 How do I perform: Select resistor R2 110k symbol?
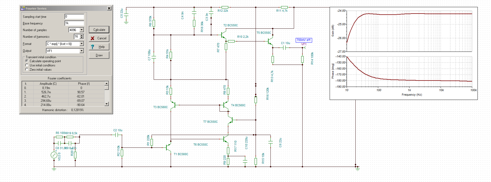pyautogui.click(x=122, y=153)
